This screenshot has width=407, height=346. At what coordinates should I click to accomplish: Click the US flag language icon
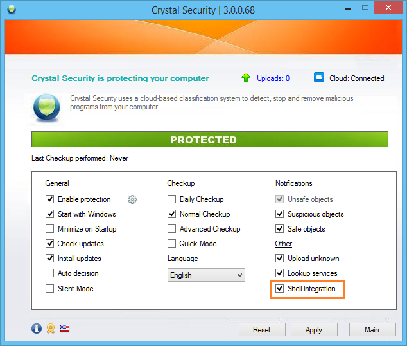click(x=65, y=329)
